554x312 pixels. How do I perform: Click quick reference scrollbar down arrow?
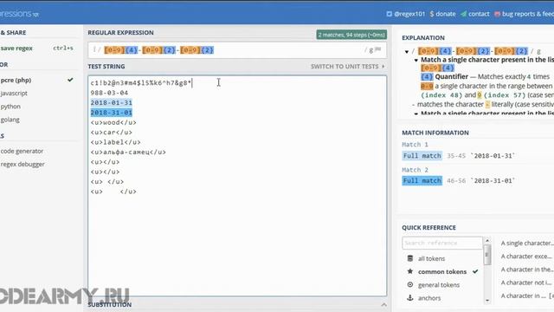coord(487,301)
